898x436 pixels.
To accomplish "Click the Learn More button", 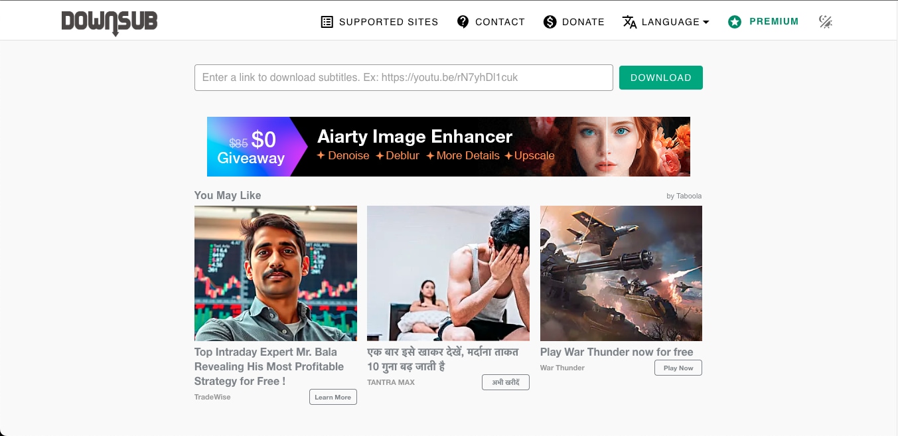I will tap(333, 397).
